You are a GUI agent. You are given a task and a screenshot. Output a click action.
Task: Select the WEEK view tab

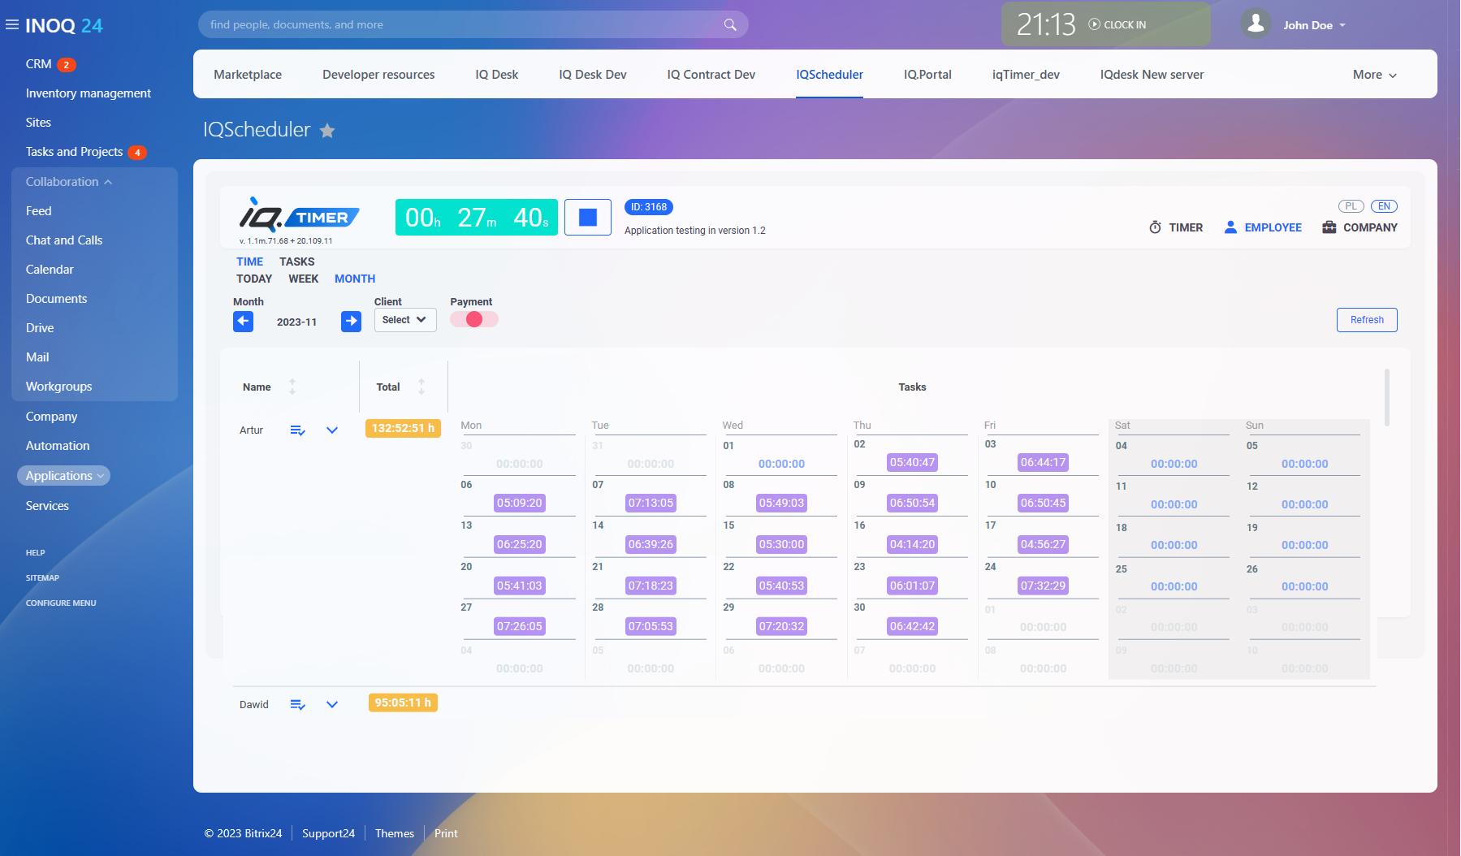coord(303,279)
